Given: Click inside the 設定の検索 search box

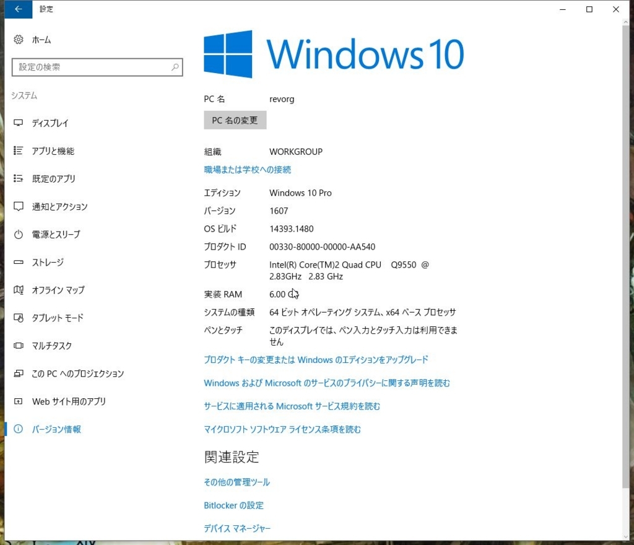Looking at the screenshot, I should pyautogui.click(x=97, y=67).
